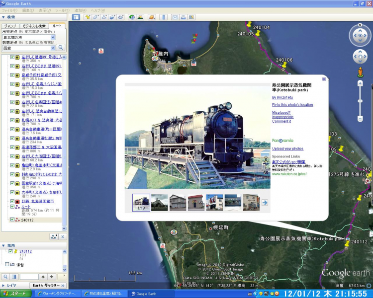This screenshot has width=373, height=298.
Task: Open the historical imagery clock icon
Action: point(132,17)
